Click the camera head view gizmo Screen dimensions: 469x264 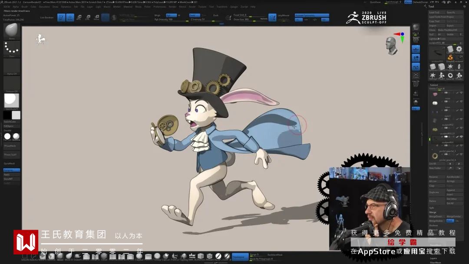(391, 46)
